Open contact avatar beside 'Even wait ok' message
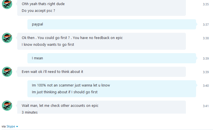 7,72
